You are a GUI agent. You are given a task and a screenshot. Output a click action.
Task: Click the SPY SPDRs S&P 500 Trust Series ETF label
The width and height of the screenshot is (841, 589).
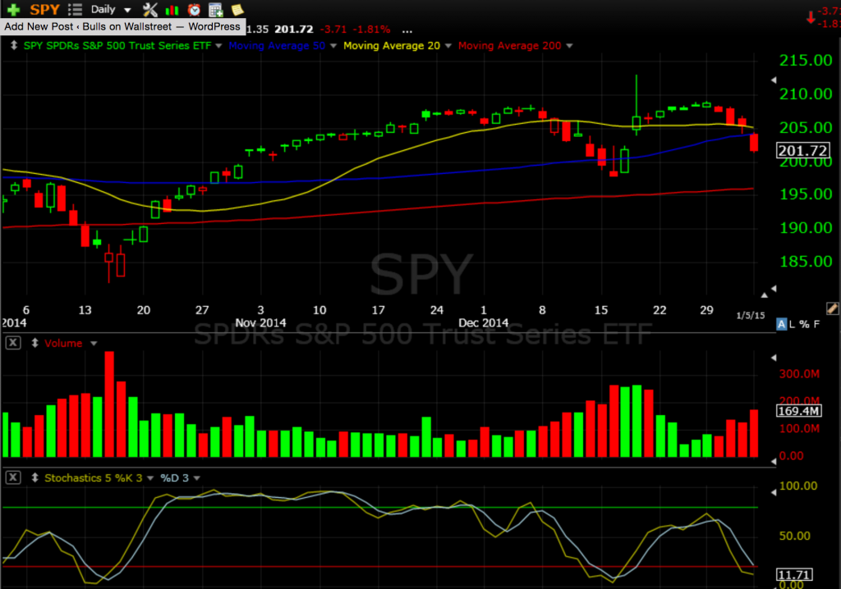click(117, 46)
